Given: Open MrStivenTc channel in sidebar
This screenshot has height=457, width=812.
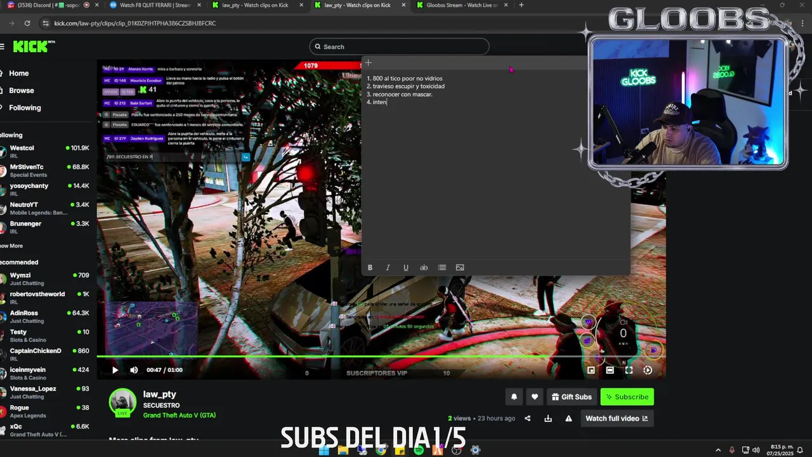Looking at the screenshot, I should click(46, 171).
